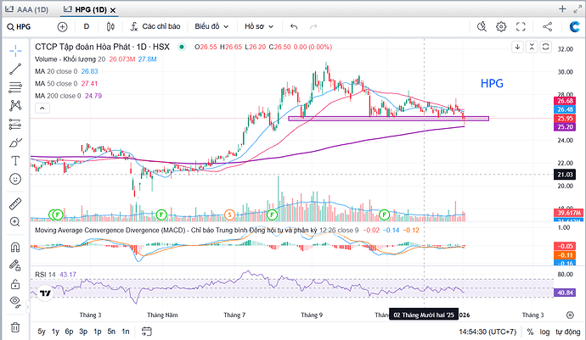Set range to 5n
The height and width of the screenshot is (340, 586).
(x=111, y=332)
